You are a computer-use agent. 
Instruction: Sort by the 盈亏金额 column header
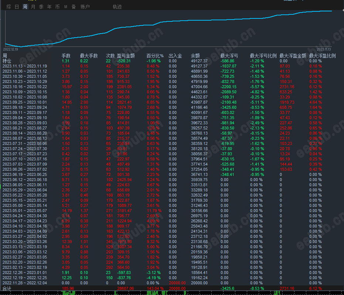tap(126, 56)
